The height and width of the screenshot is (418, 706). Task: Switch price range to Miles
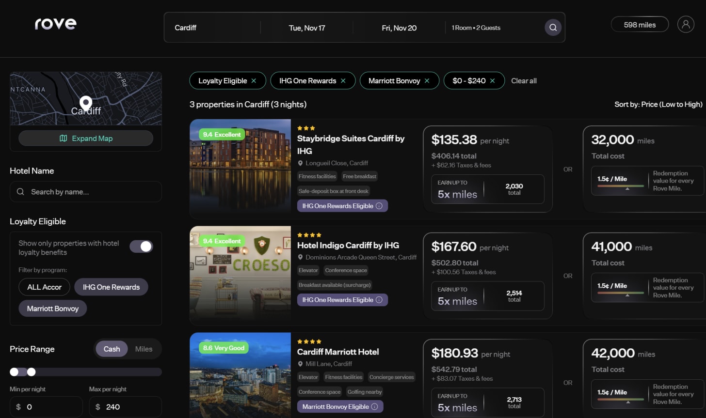tap(144, 349)
